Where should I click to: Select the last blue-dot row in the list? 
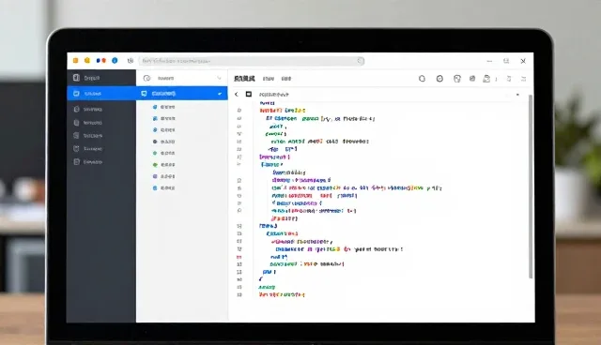tap(181, 187)
